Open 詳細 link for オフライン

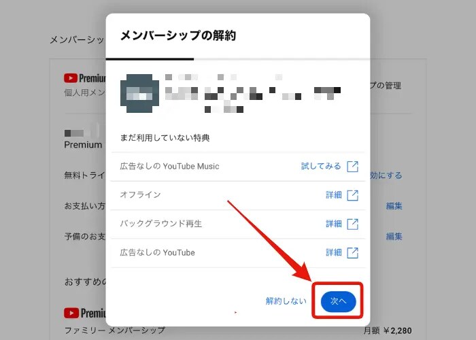334,195
